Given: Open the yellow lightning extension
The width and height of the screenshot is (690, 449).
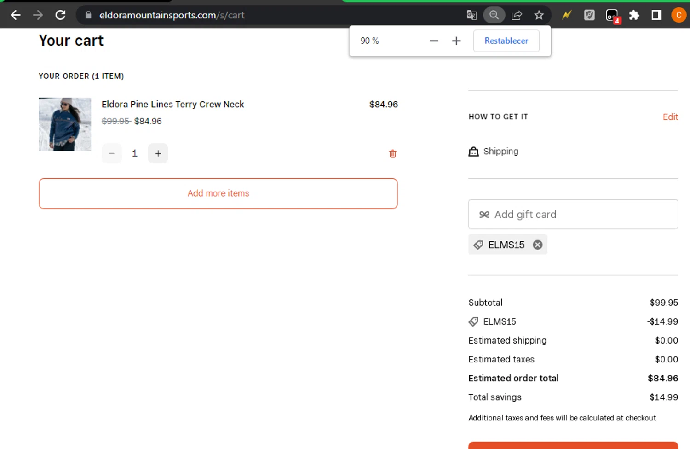Looking at the screenshot, I should (567, 15).
